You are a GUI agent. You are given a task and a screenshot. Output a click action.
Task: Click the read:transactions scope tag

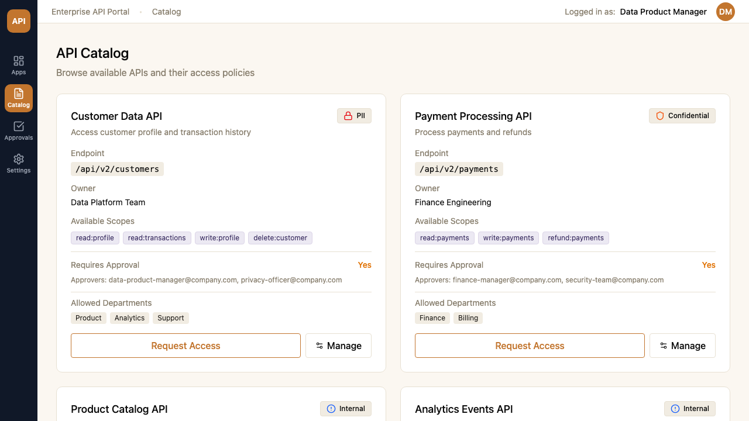point(157,238)
